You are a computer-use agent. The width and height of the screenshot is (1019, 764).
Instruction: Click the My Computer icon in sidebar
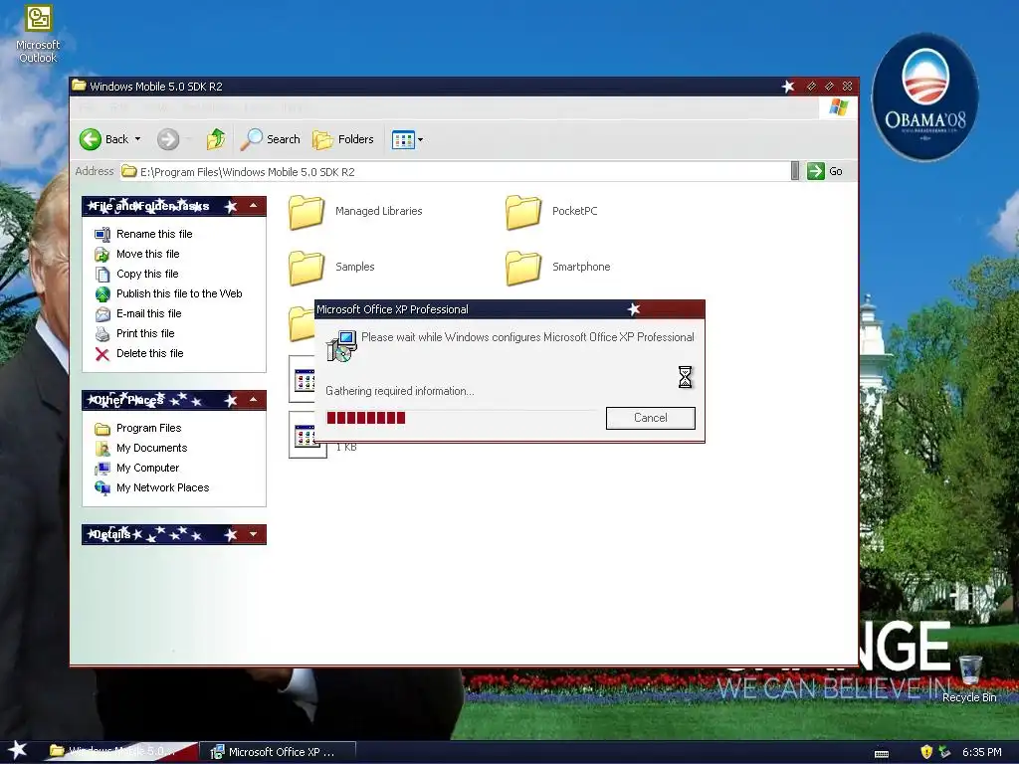click(x=102, y=469)
